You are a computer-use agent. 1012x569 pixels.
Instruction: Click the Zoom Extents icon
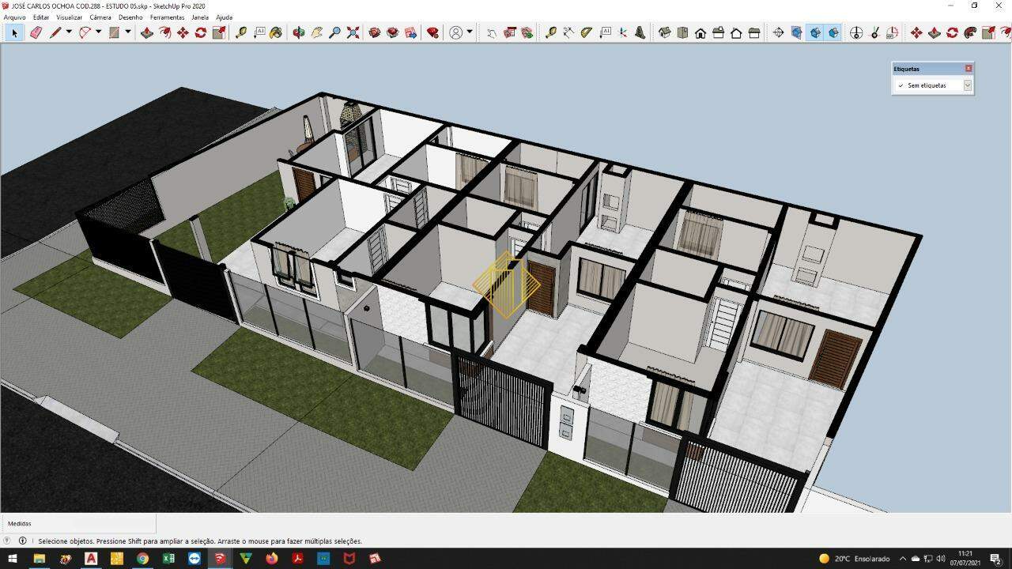pos(353,32)
